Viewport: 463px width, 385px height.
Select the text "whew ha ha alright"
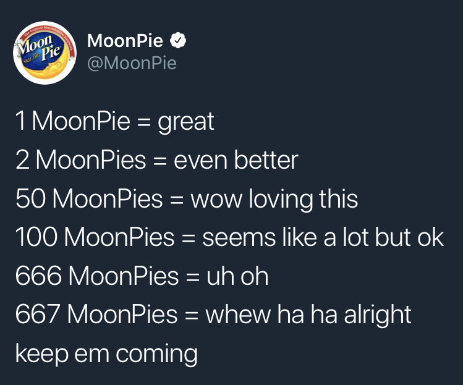(308, 315)
